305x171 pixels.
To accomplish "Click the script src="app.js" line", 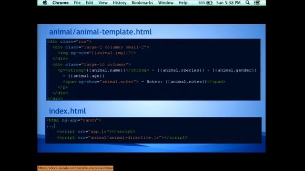I will pyautogui.click(x=96, y=132).
